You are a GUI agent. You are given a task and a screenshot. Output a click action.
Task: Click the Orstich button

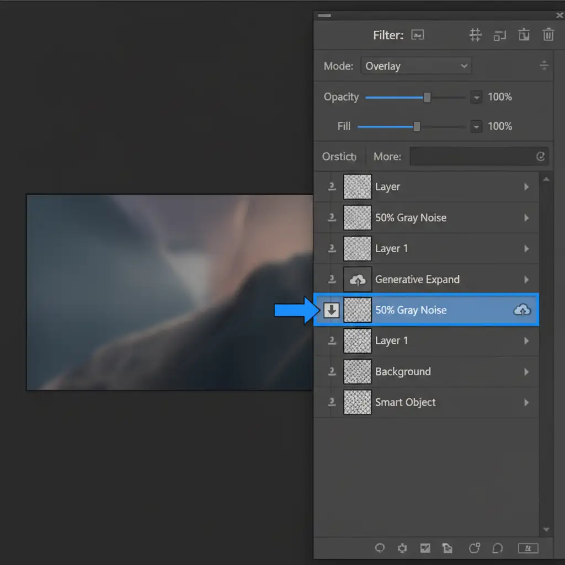tap(339, 157)
